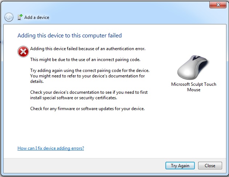This screenshot has height=177, width=229.
Task: Click the red error X icon
Action: (x=23, y=51)
